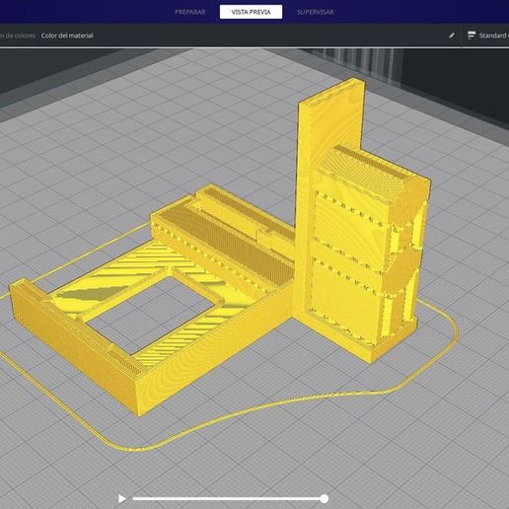Select the VISTA PREVIA tab
The width and height of the screenshot is (509, 509).
pyautogui.click(x=251, y=12)
